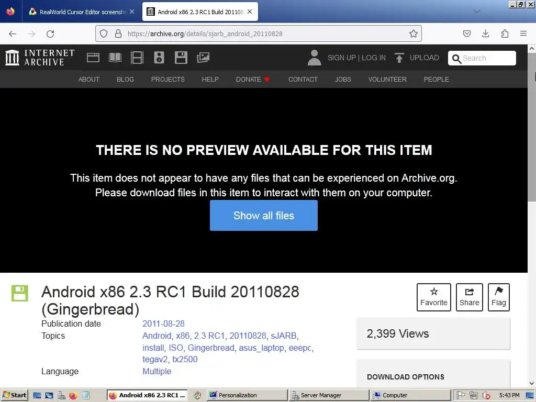The image size is (536, 402).
Task: Open the x86 topic link
Action: click(183, 336)
